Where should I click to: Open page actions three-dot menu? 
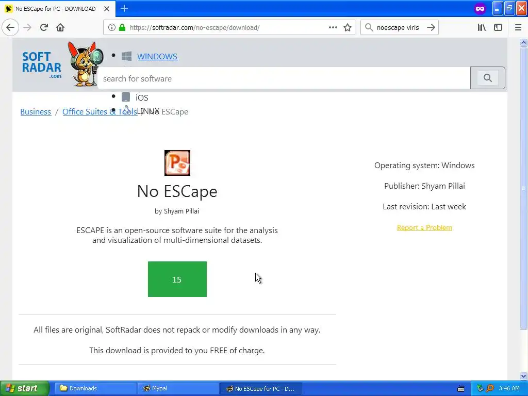(x=333, y=27)
